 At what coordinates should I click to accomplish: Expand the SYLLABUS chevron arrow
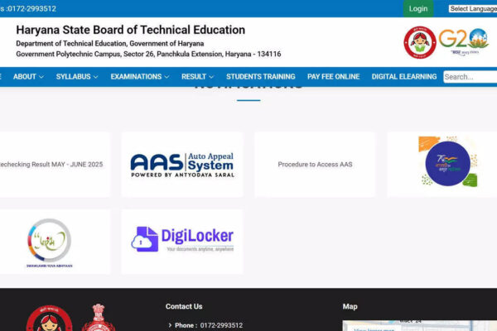pos(96,77)
